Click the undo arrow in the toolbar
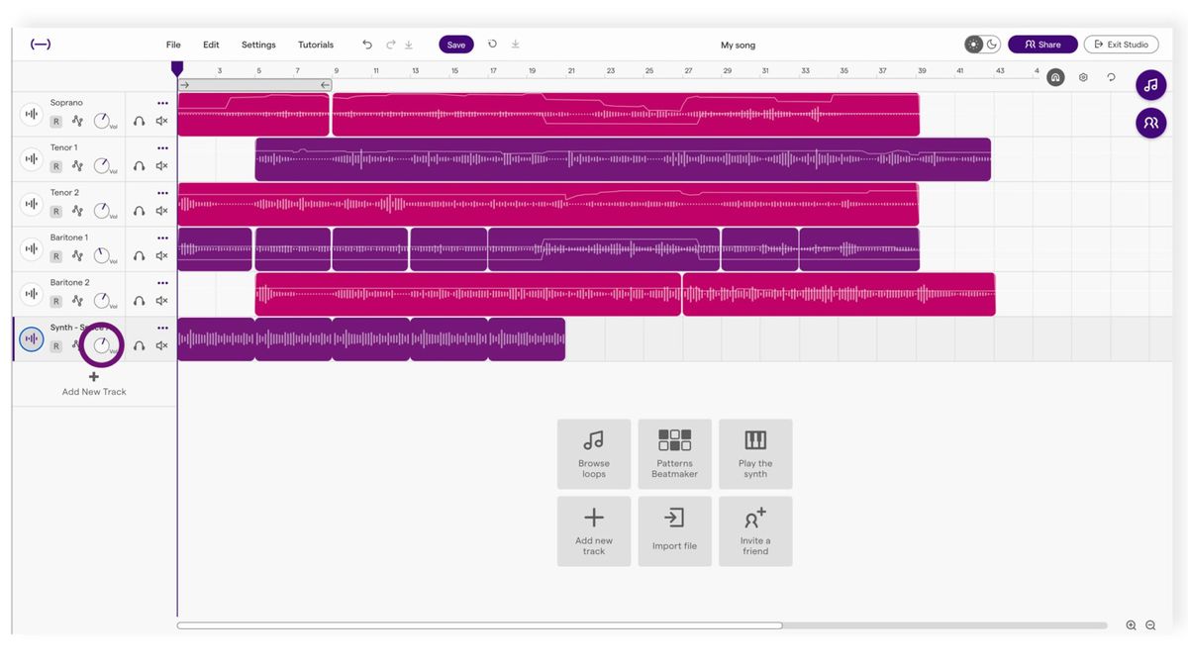 366,44
